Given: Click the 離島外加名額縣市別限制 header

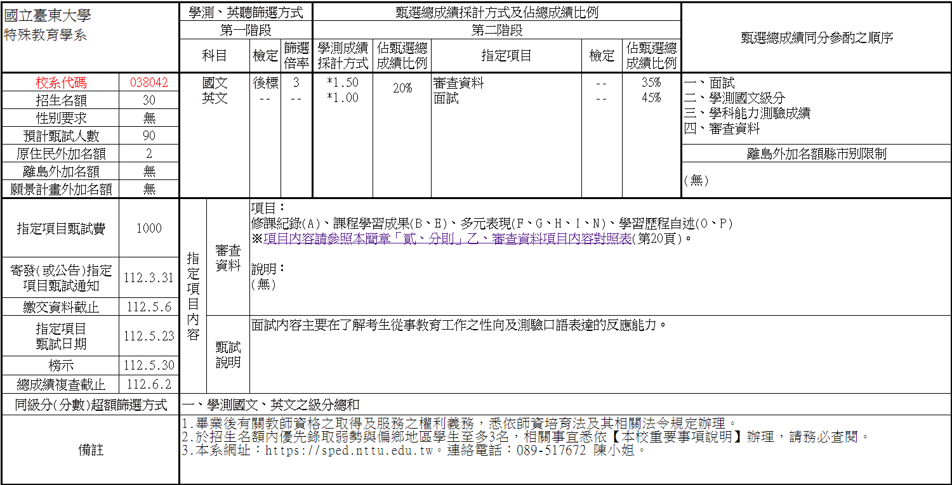Looking at the screenshot, I should 817,153.
